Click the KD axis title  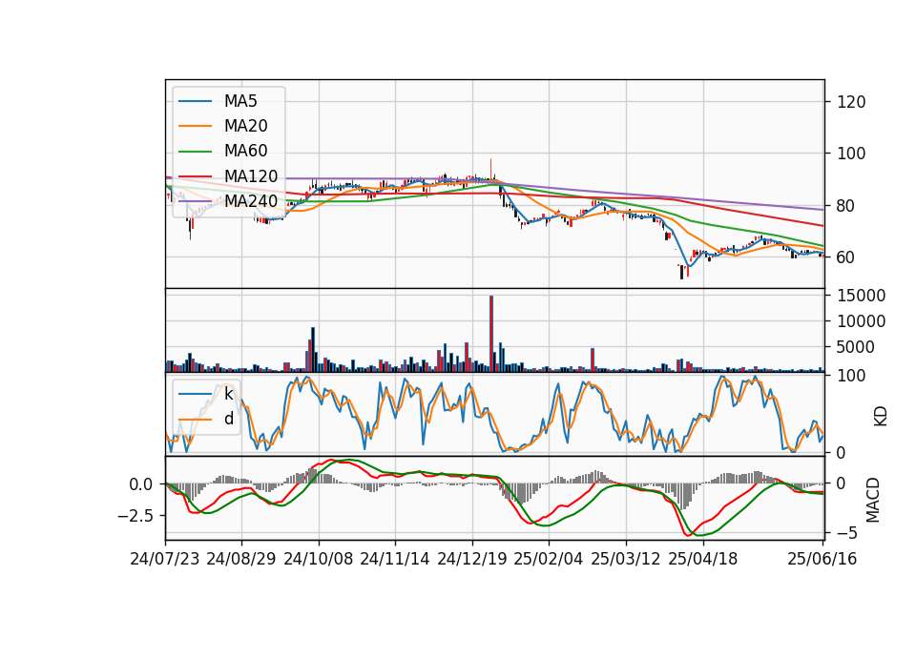[880, 417]
